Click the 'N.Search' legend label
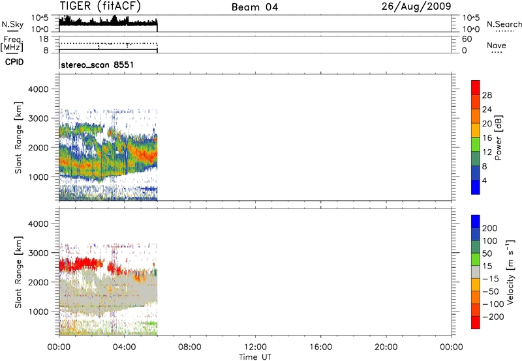The image size is (522, 361). pos(504,24)
